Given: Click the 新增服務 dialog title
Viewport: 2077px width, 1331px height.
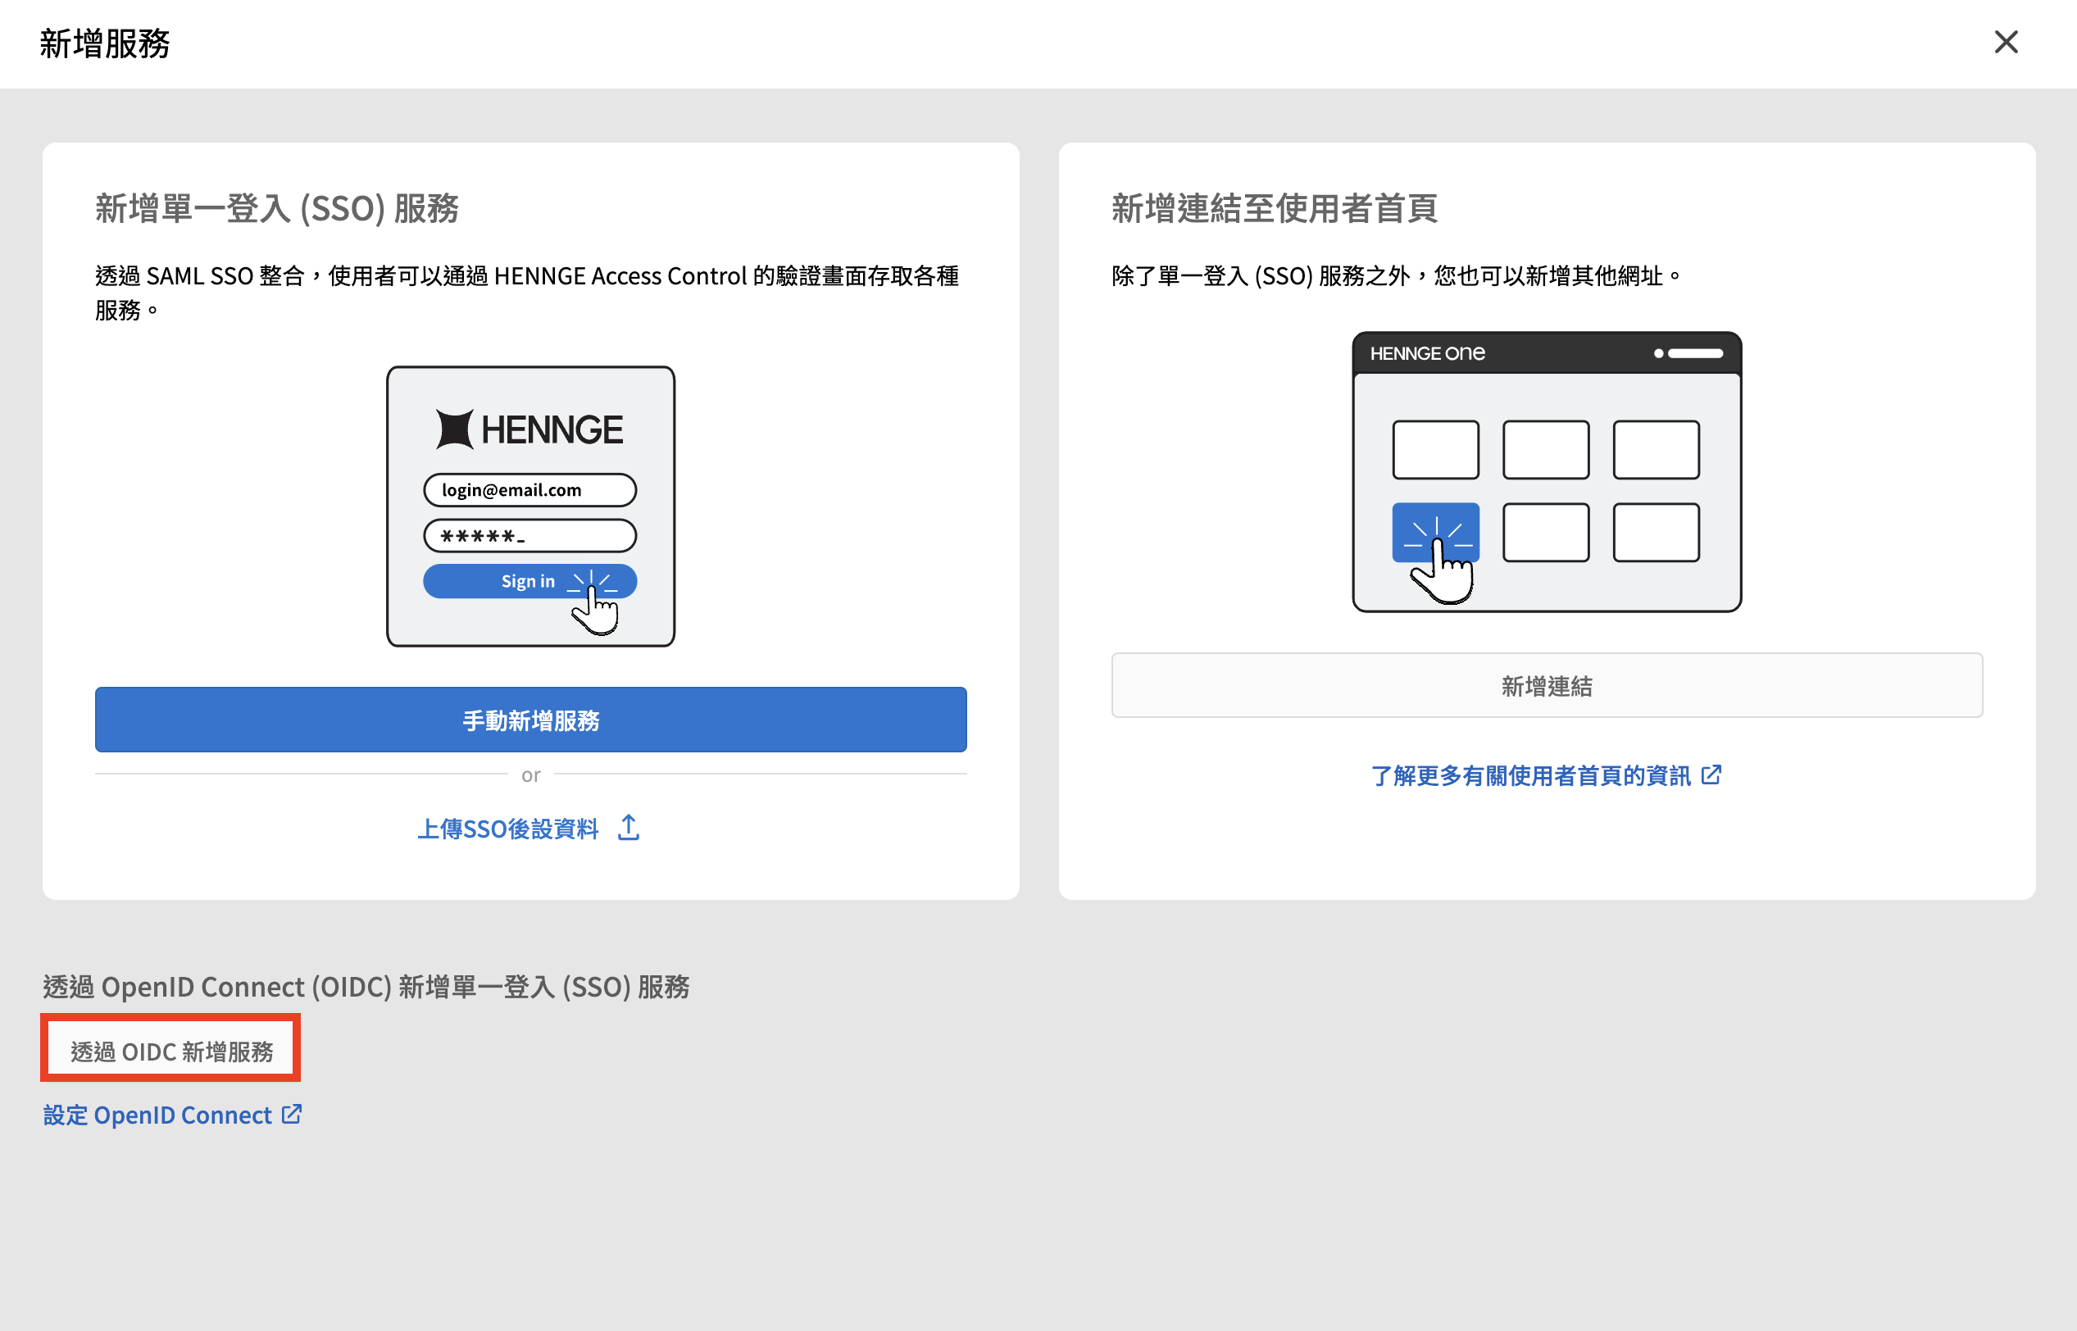Looking at the screenshot, I should coord(105,43).
